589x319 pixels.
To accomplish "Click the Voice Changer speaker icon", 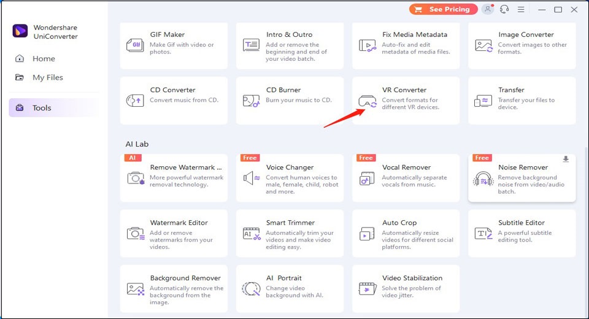I will click(x=251, y=178).
